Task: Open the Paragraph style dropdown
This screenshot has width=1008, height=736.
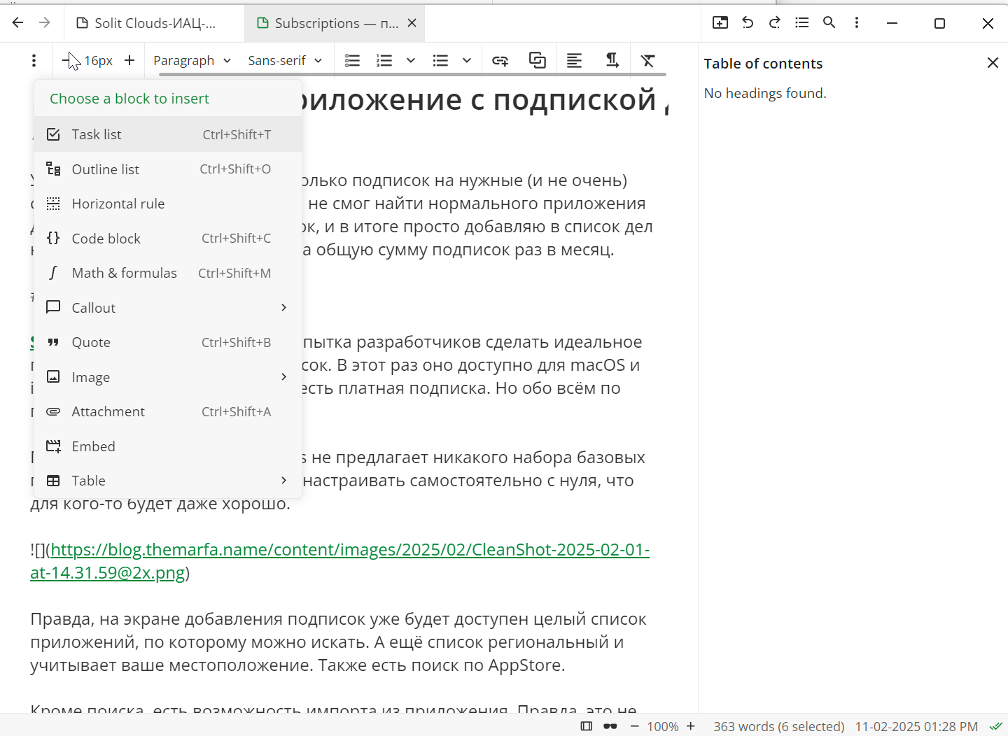Action: tap(192, 61)
